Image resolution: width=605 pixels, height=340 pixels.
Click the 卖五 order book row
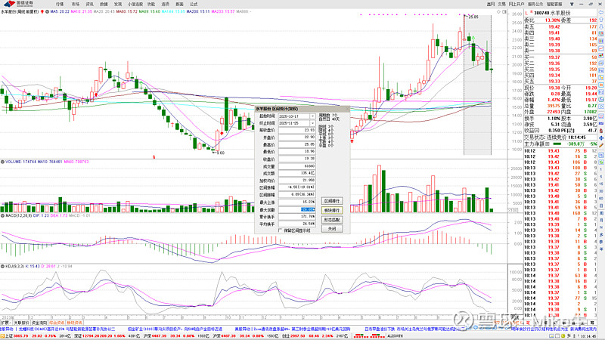(x=560, y=26)
